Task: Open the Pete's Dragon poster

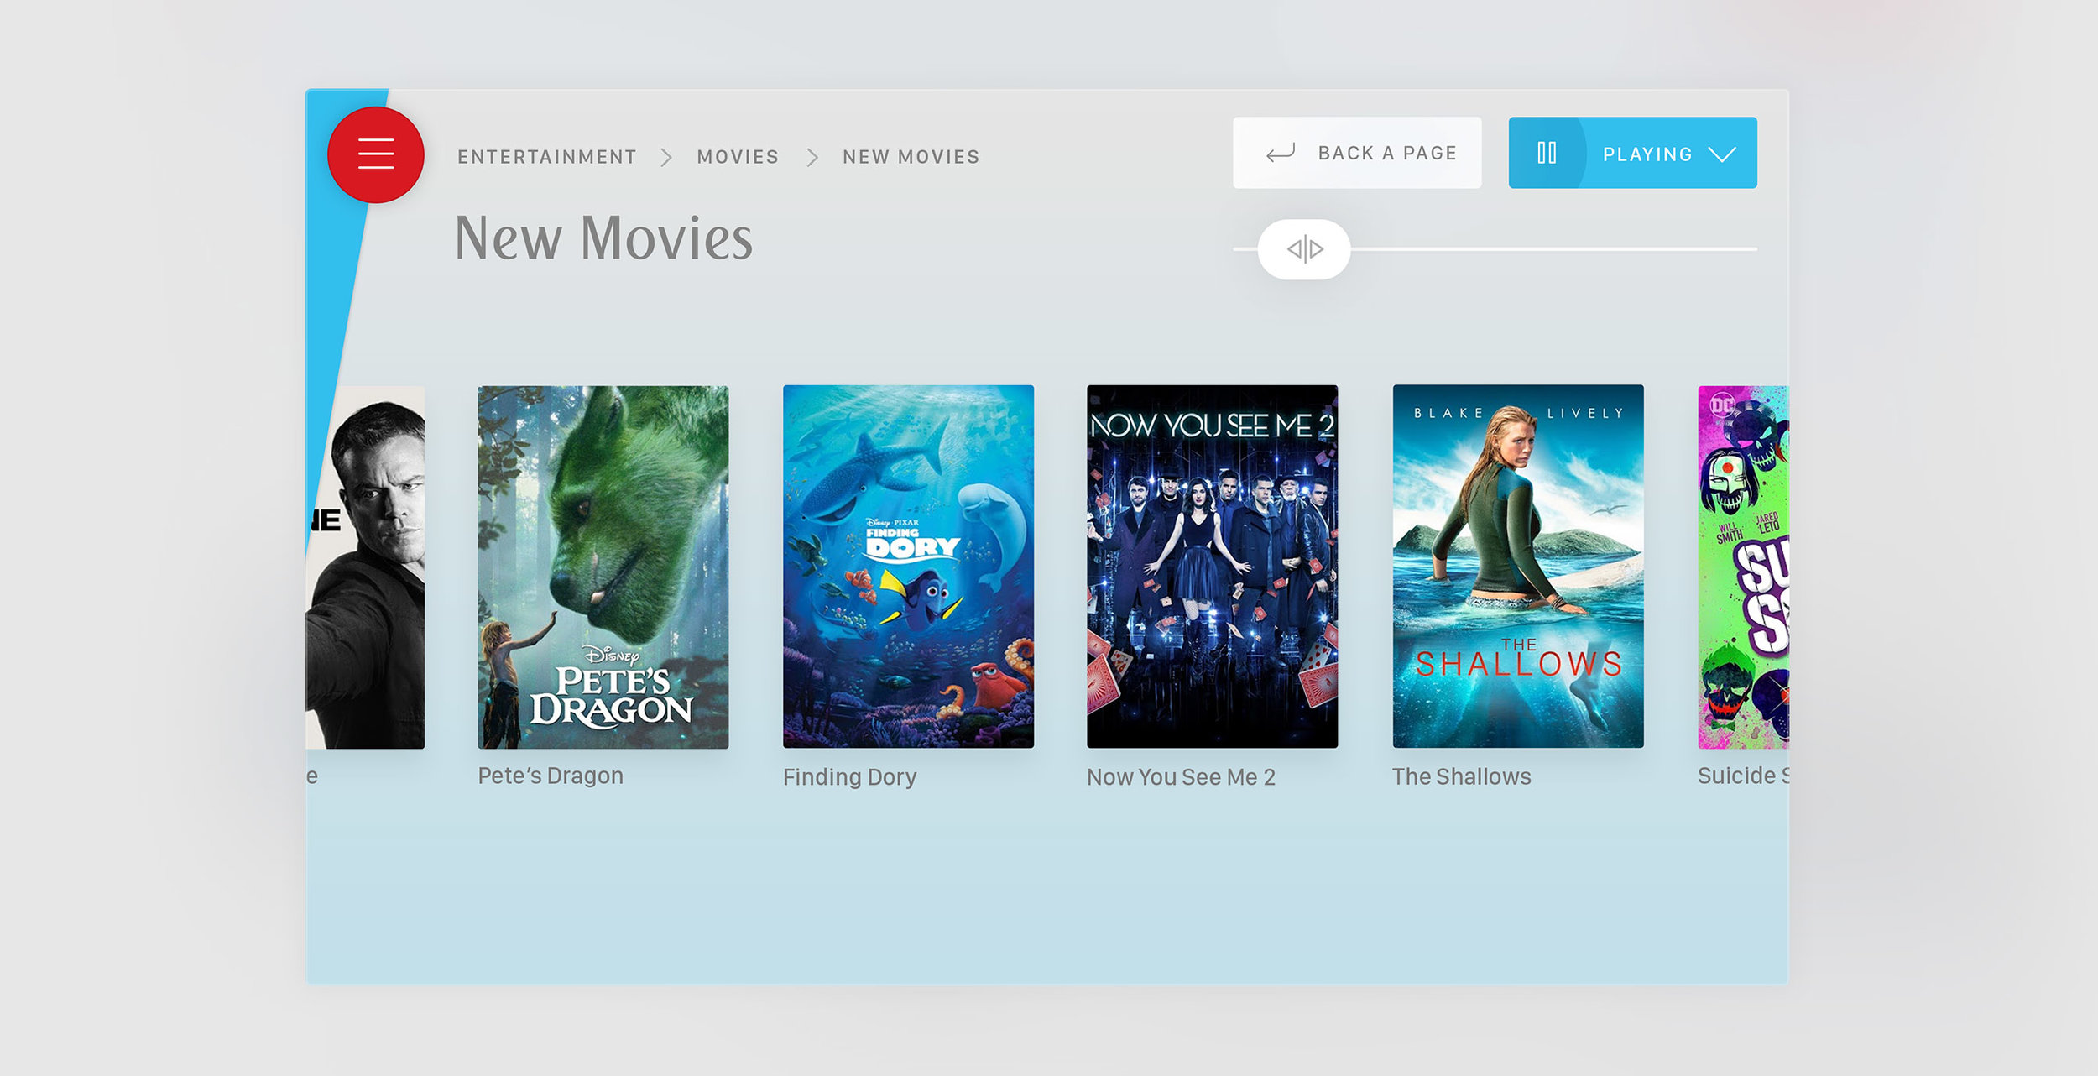Action: click(603, 567)
